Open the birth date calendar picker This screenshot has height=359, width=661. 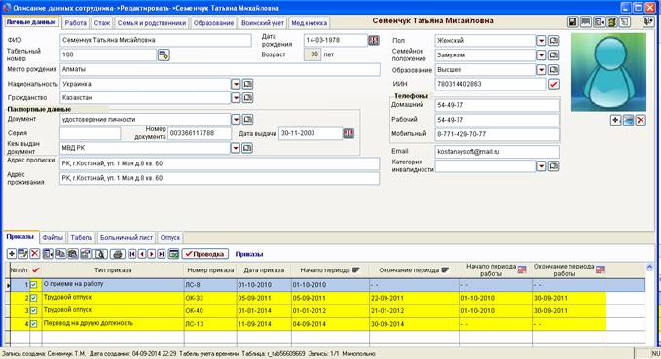[x=374, y=40]
